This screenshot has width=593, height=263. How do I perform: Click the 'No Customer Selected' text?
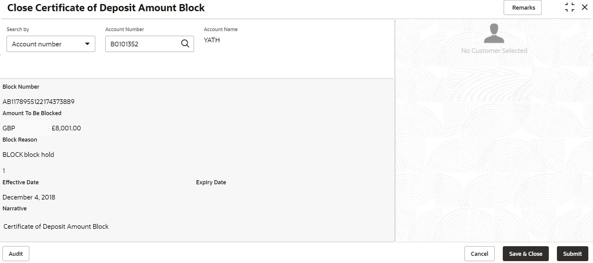(x=494, y=51)
